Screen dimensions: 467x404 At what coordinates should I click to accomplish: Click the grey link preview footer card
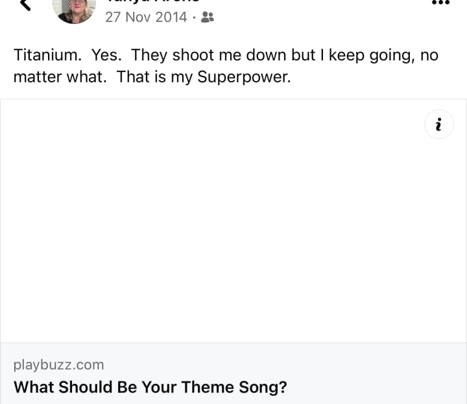tap(233, 374)
